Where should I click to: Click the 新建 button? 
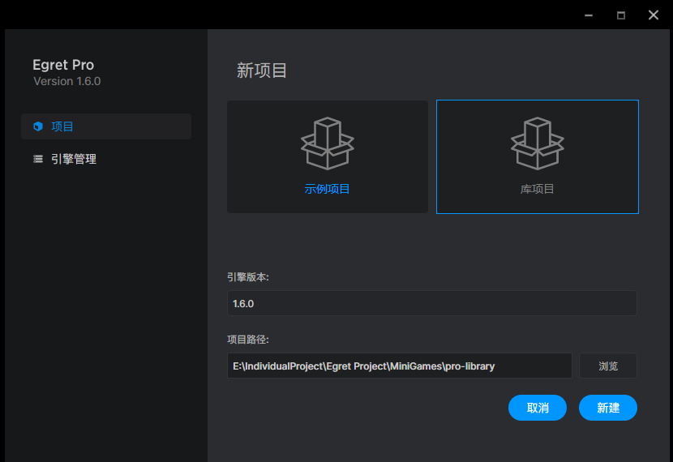608,408
